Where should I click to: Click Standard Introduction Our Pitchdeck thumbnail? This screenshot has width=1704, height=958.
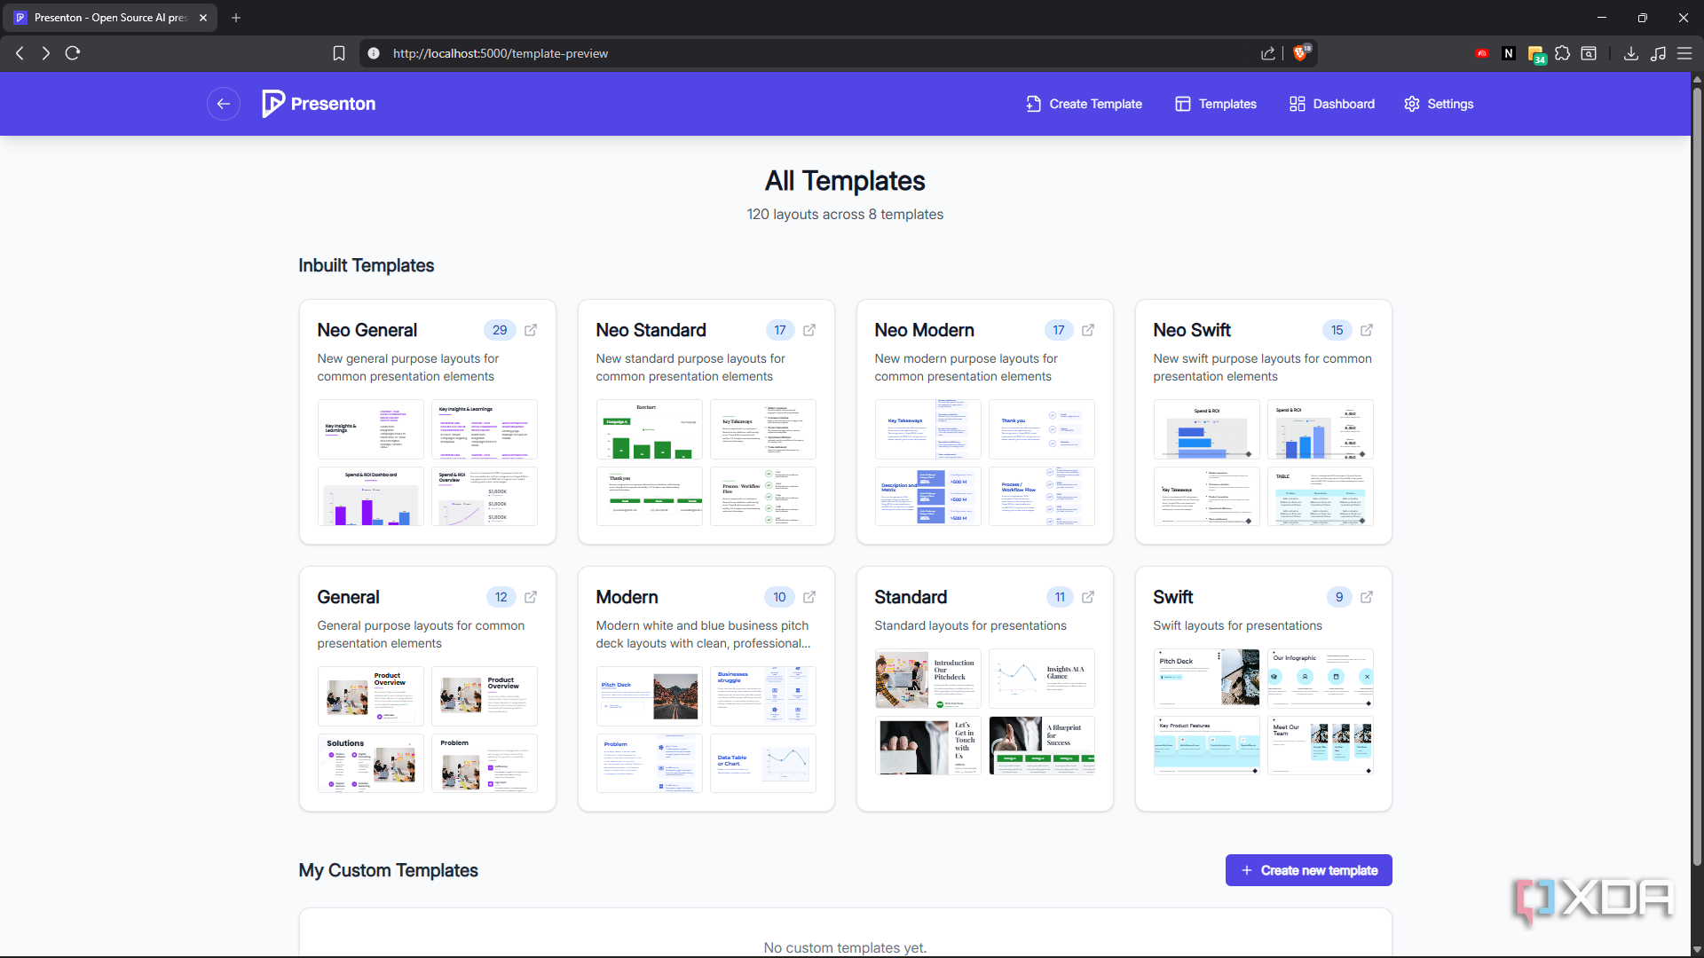pyautogui.click(x=928, y=679)
